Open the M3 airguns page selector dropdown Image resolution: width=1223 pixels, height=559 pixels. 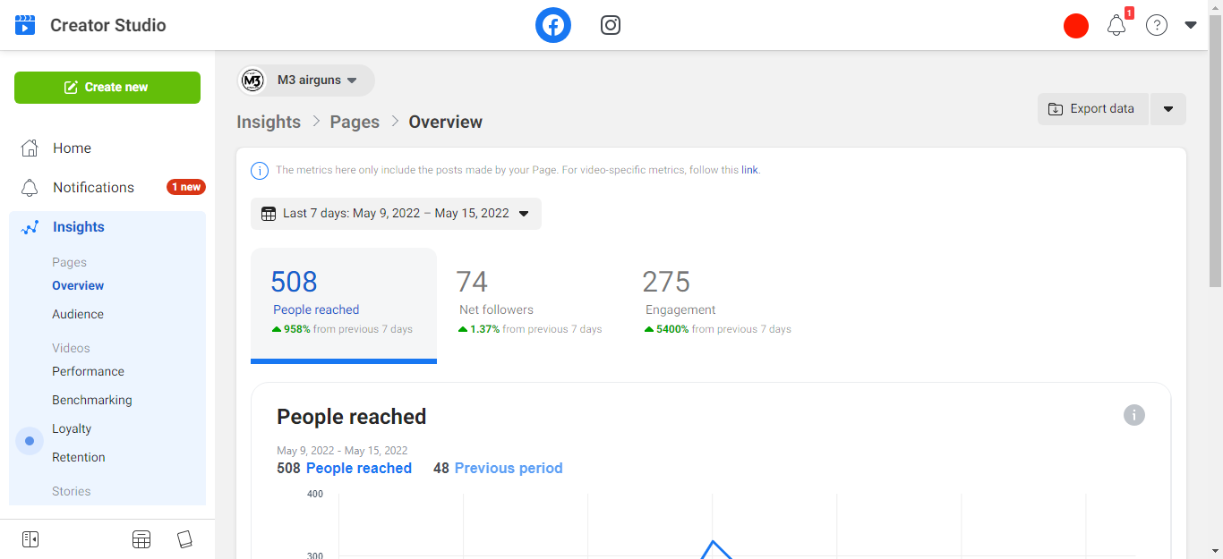[x=305, y=80]
